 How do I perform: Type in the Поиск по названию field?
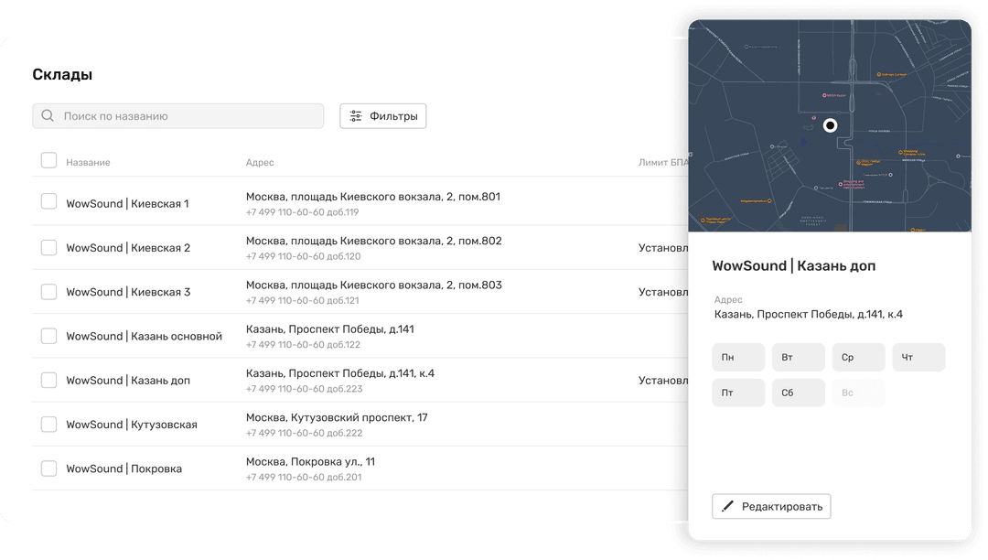click(x=188, y=116)
